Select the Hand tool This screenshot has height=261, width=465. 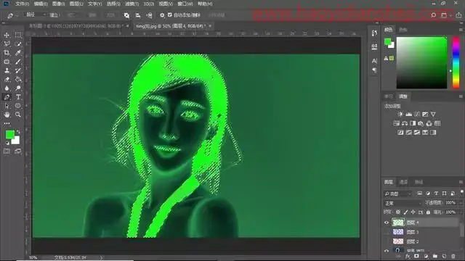point(7,115)
